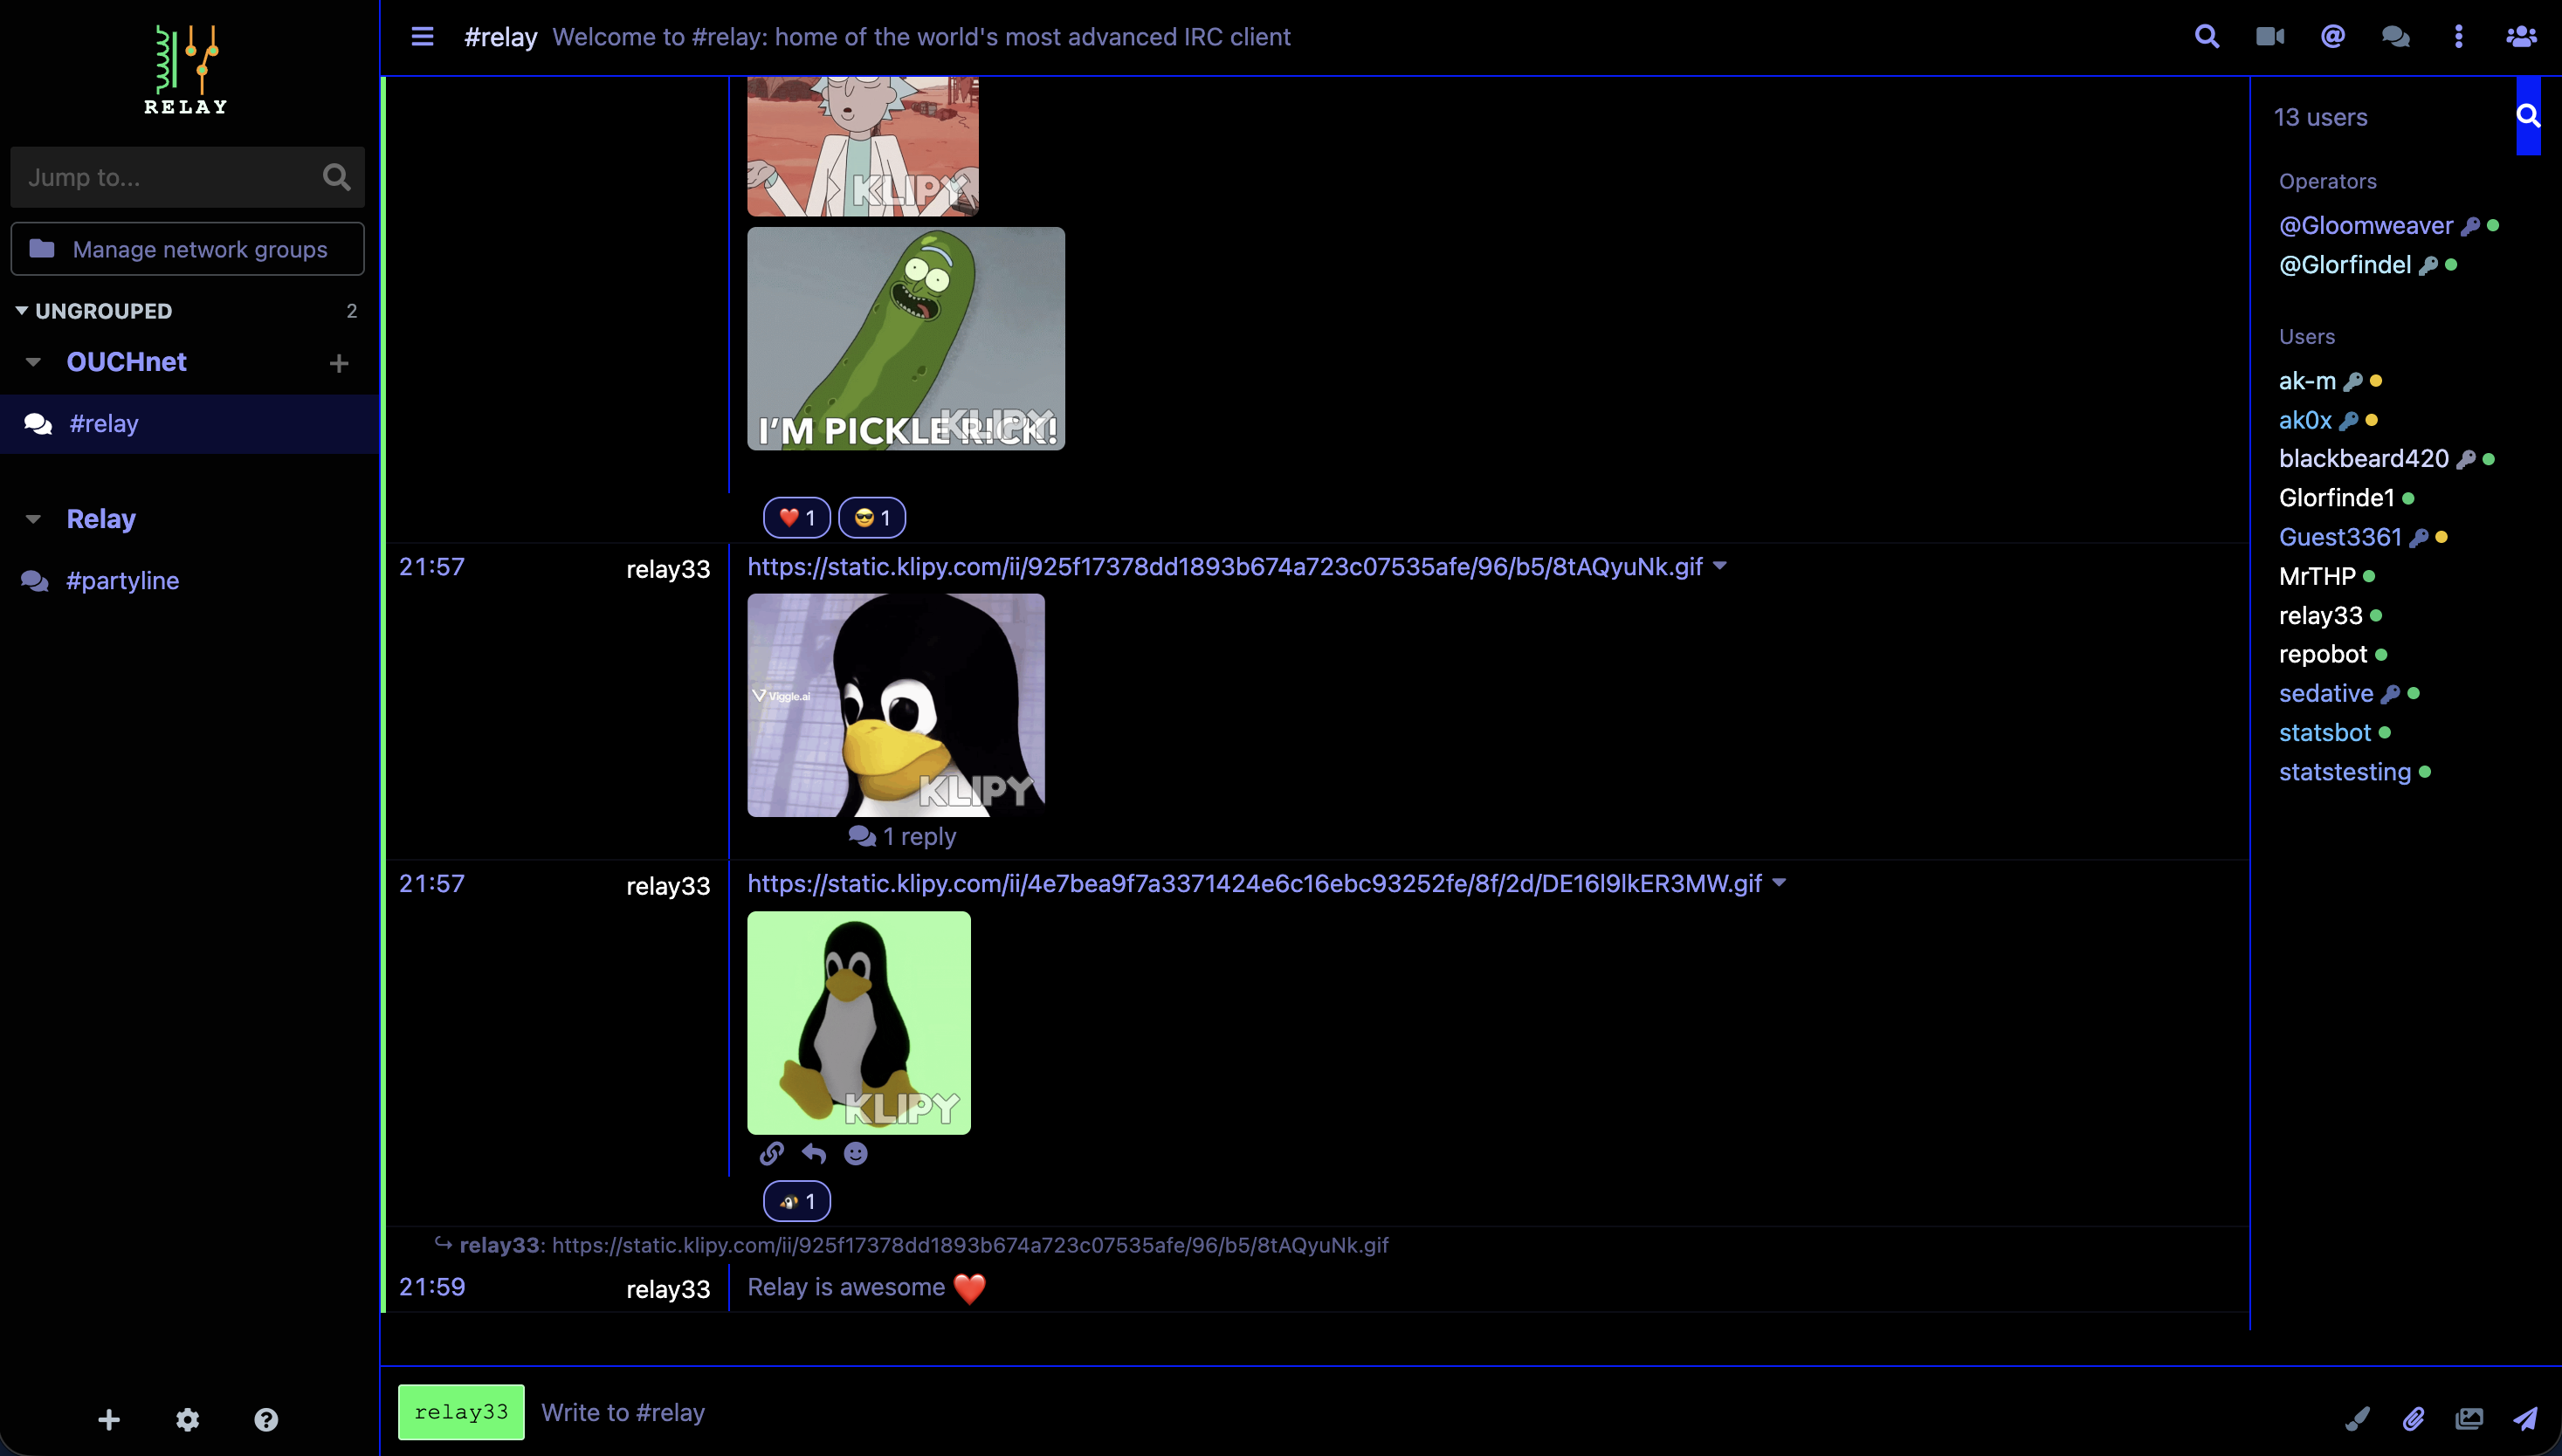Viewport: 2562px width, 1456px height.
Task: Collapse the Relay network tree
Action: (33, 519)
